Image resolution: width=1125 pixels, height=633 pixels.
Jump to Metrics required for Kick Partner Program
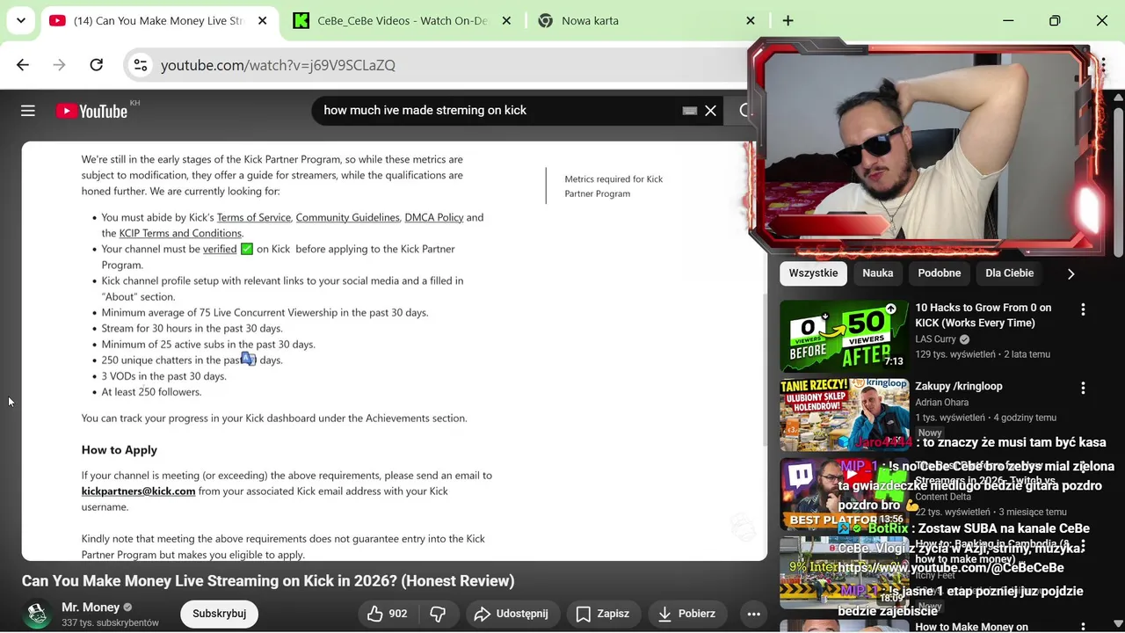point(613,186)
